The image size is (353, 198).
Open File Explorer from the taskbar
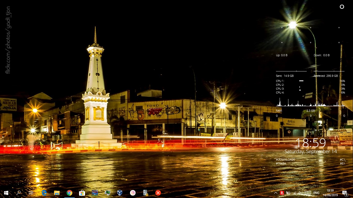click(57, 193)
